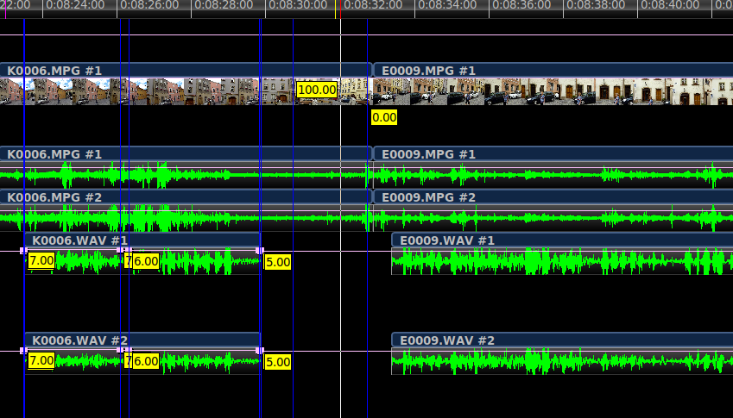Click the E0009.MPG video thumbnail strip
The height and width of the screenshot is (418, 733).
coord(553,91)
